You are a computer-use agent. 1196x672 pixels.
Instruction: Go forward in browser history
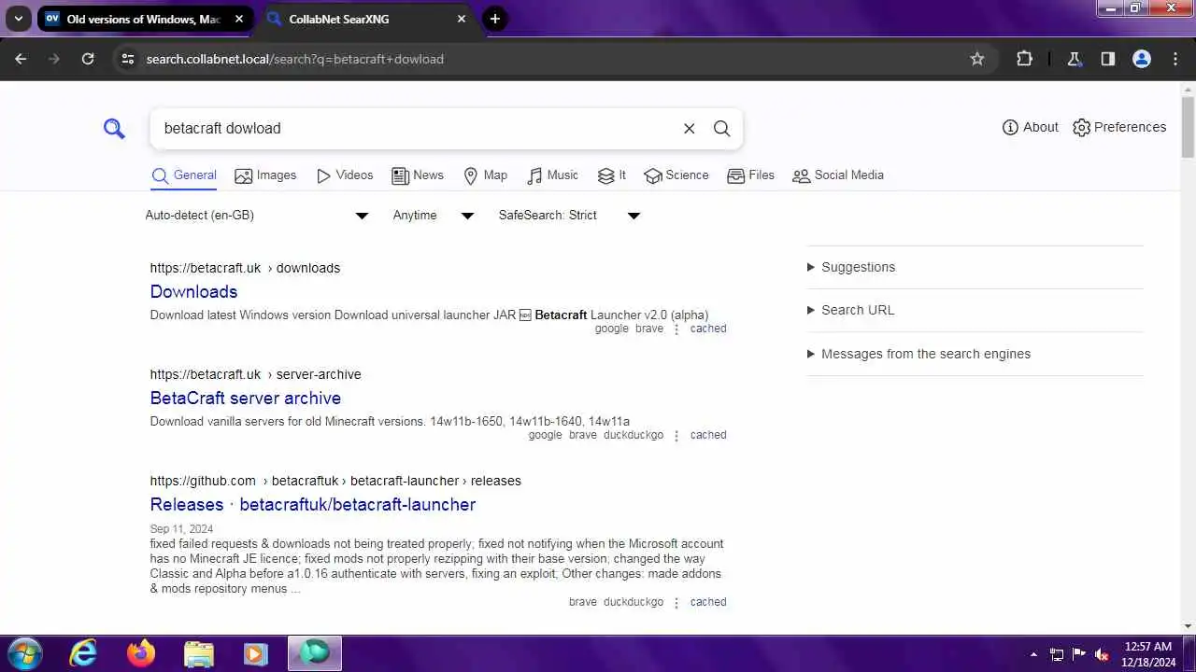[54, 59]
